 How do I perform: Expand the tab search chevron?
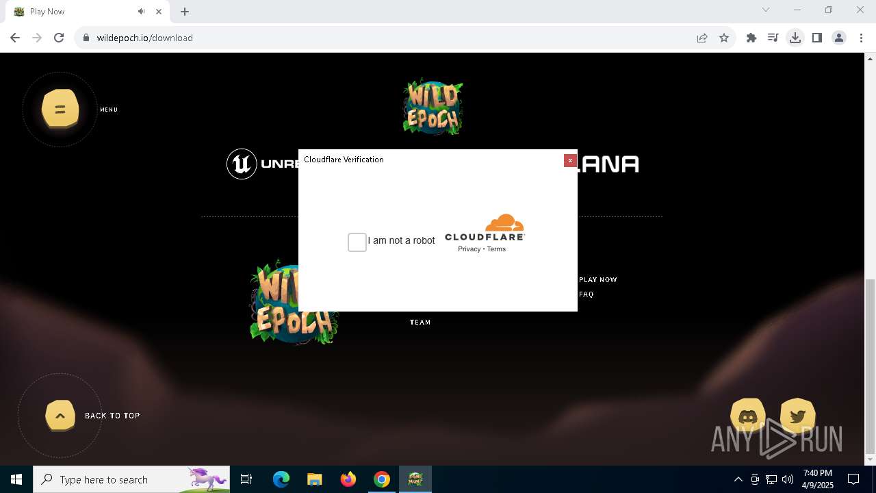(x=766, y=10)
